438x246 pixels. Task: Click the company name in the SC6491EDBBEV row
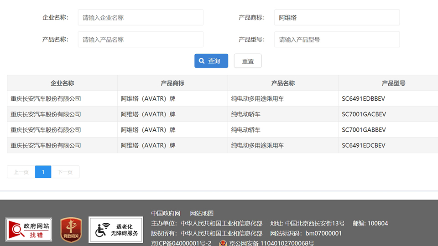point(46,98)
